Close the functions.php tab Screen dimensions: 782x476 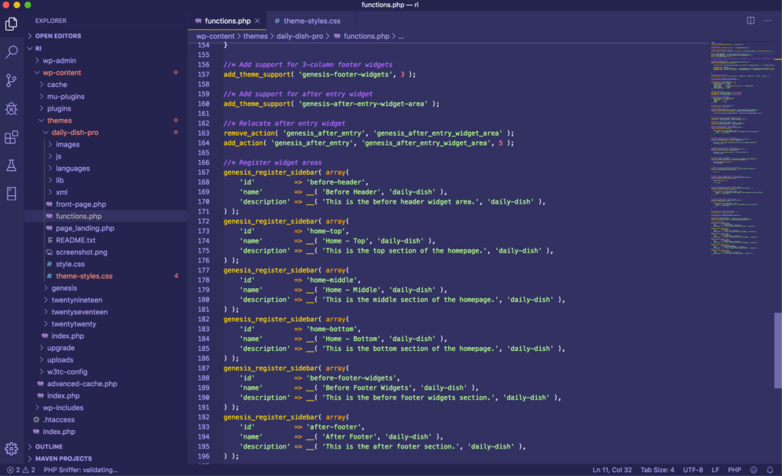click(257, 21)
